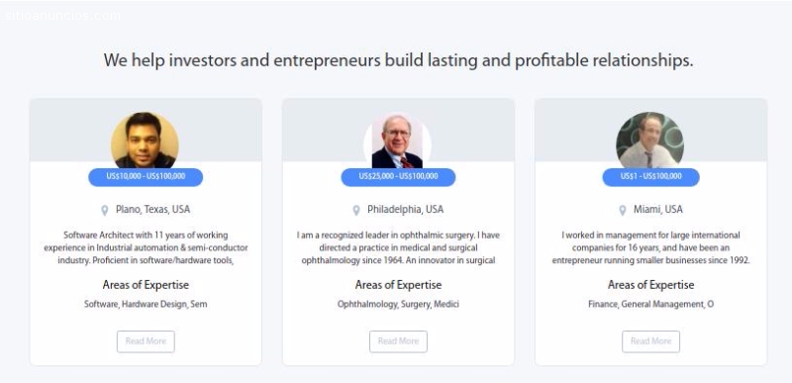Image resolution: width=792 pixels, height=383 pixels.
Task: Select the US$25,000 - US$100,000 badge
Action: [x=398, y=176]
